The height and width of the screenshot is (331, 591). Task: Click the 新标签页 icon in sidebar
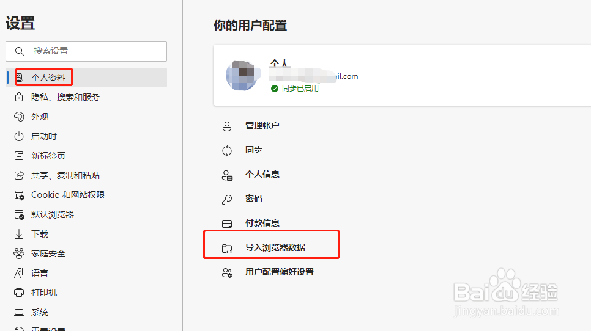tap(19, 156)
